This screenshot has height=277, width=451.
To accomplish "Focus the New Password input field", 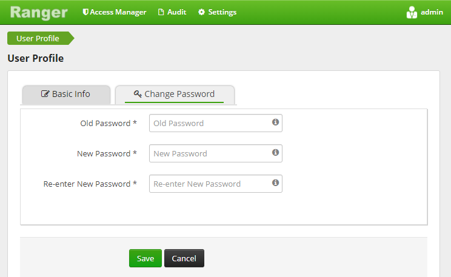I will (x=215, y=153).
